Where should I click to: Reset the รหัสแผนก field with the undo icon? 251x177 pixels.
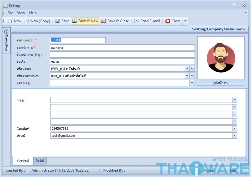point(192,69)
